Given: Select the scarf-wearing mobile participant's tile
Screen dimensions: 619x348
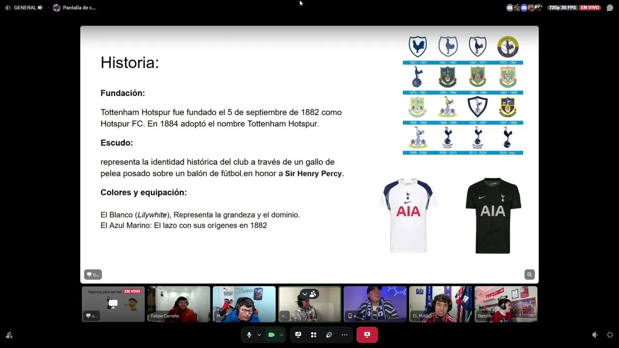Looking at the screenshot, I should pos(375,304).
